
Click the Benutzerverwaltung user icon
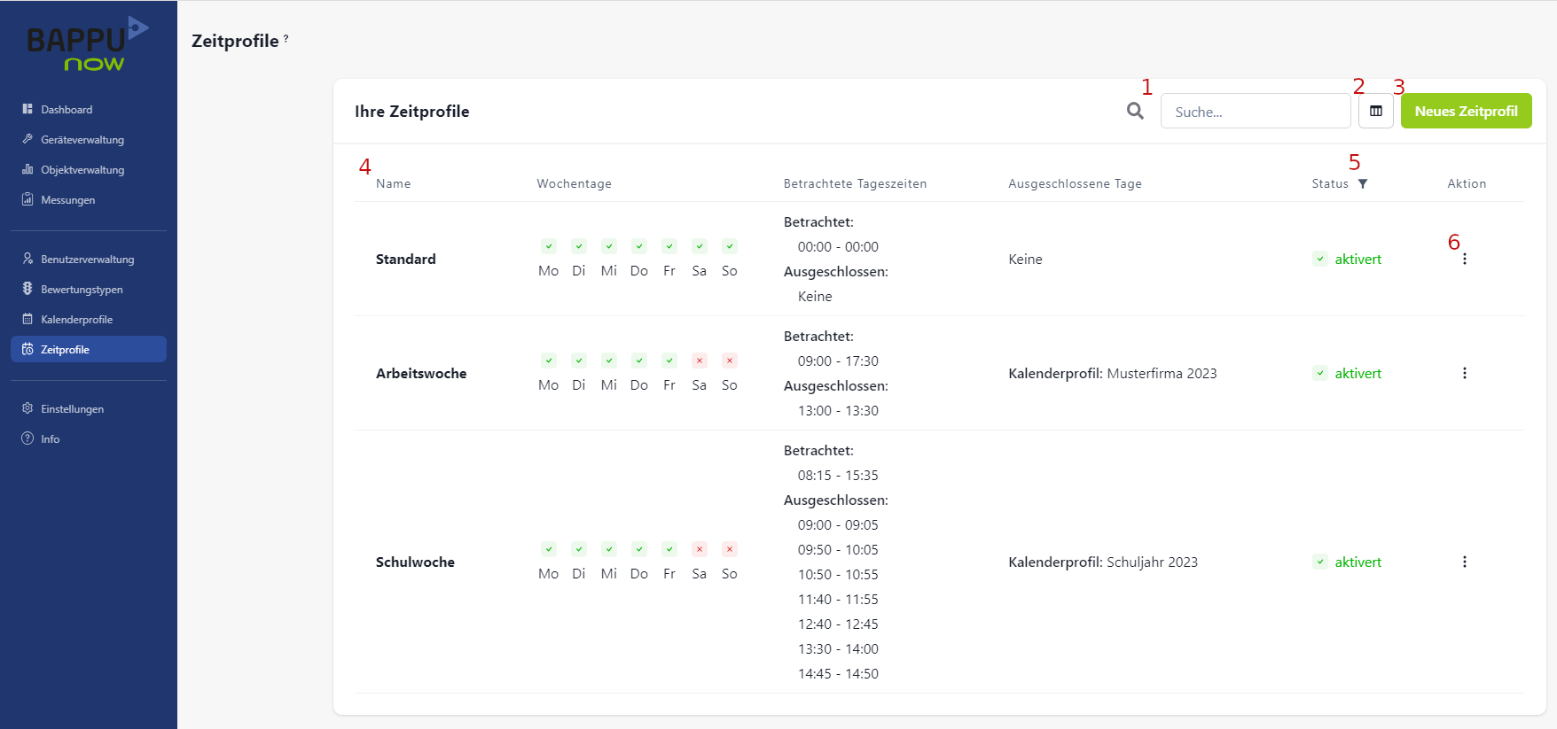[x=27, y=259]
